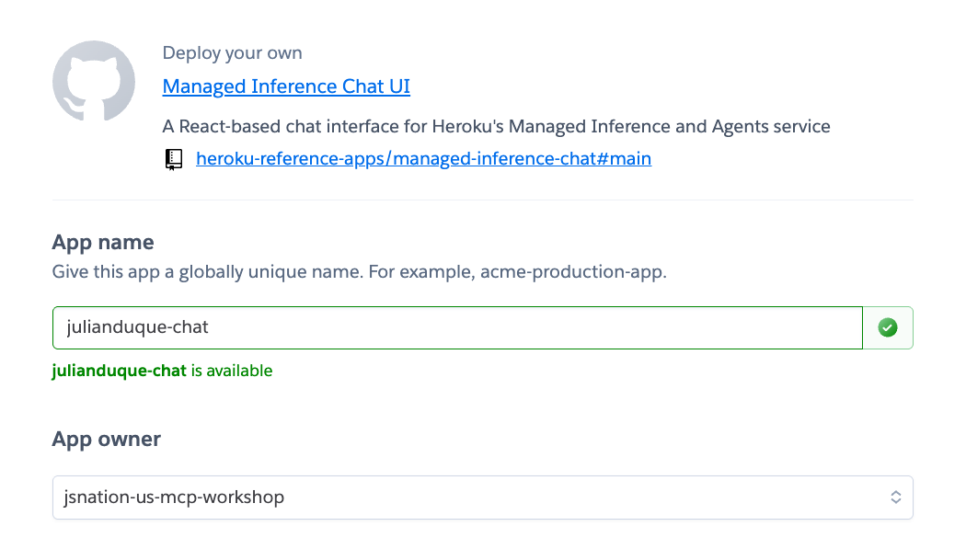Image resolution: width=966 pixels, height=549 pixels.
Task: Click the App owner dropdown chevron arrows
Action: click(x=896, y=498)
